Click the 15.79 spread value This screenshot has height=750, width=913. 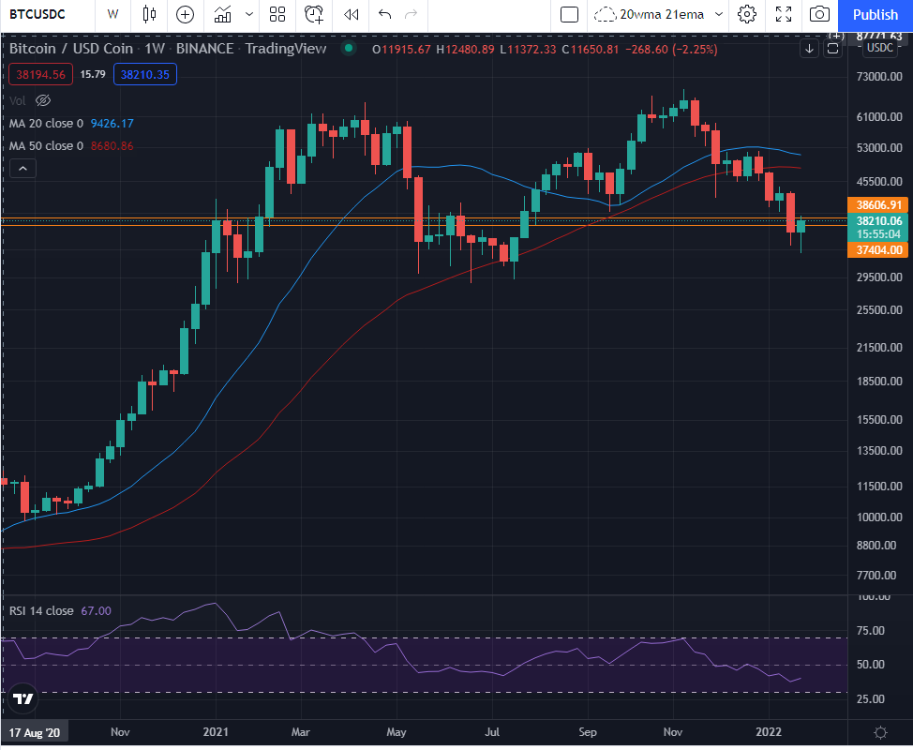coord(93,75)
